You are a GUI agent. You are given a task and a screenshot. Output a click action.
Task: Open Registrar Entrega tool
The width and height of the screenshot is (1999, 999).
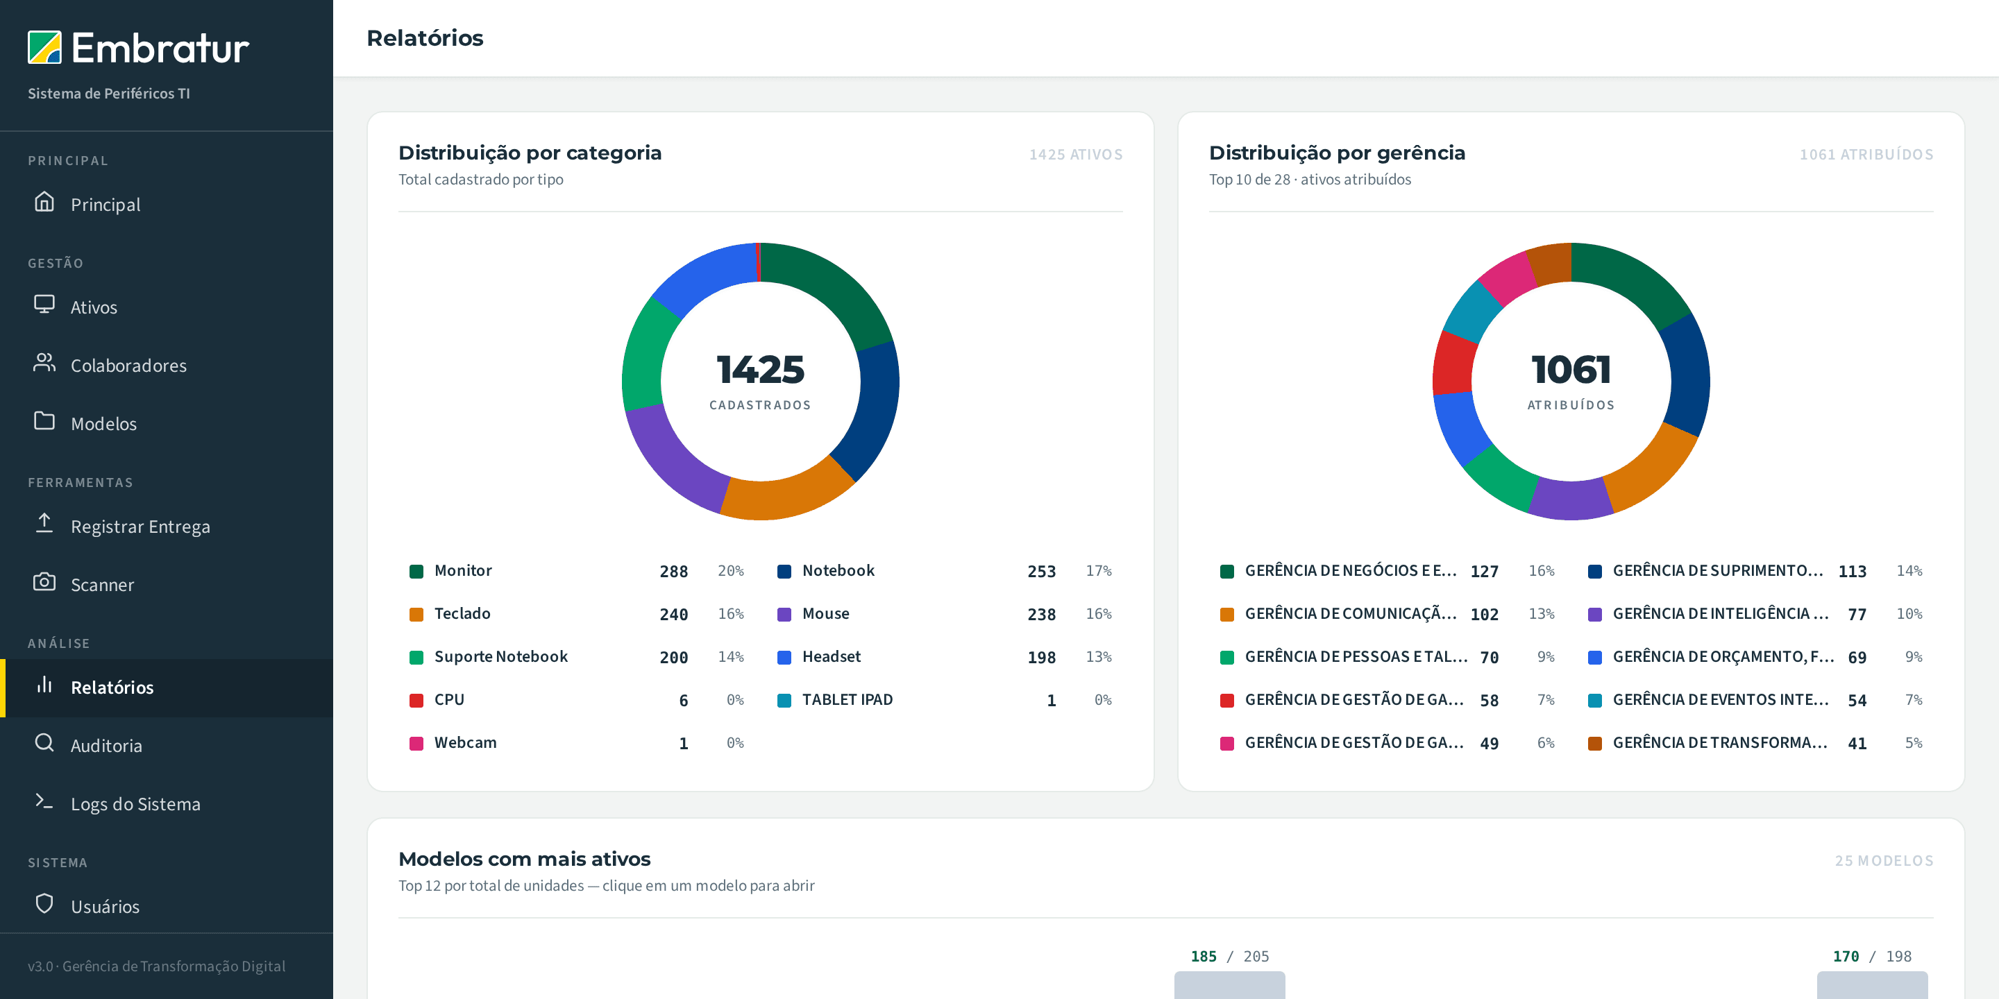166,526
